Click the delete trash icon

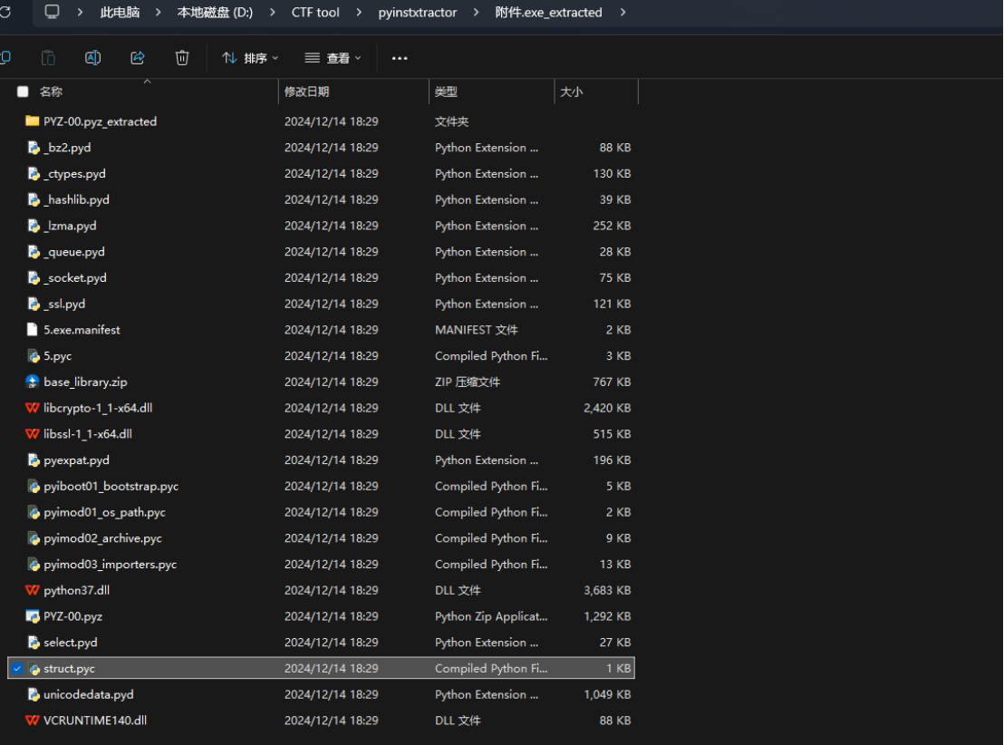pyautogui.click(x=182, y=58)
